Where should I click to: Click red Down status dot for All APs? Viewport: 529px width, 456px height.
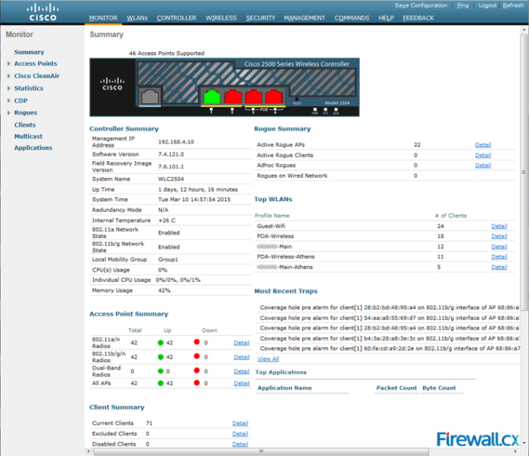pos(197,384)
